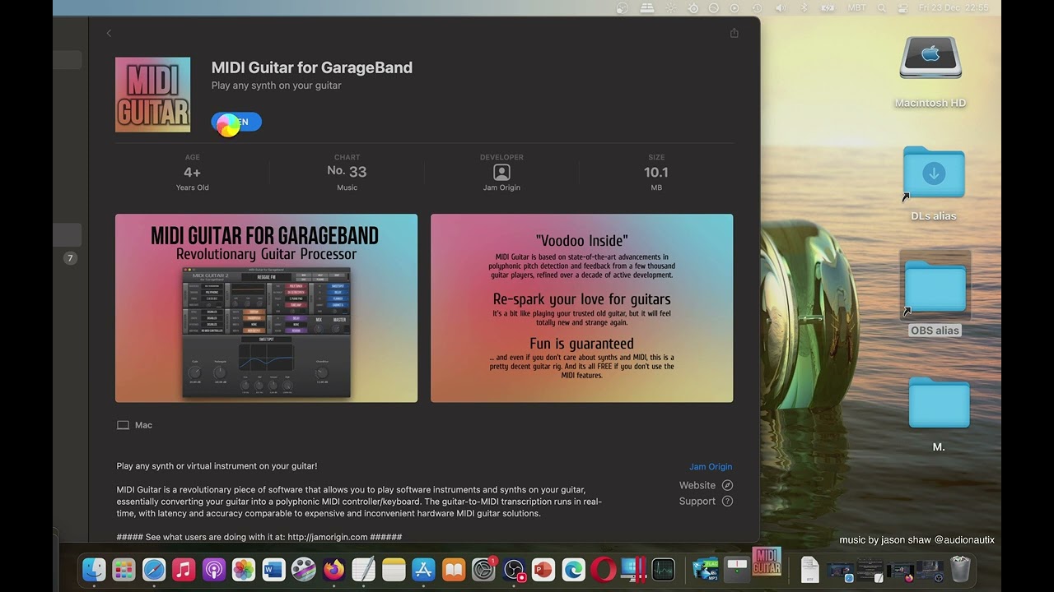This screenshot has height=592, width=1054.
Task: Open Finder from the dock
Action: (x=94, y=569)
